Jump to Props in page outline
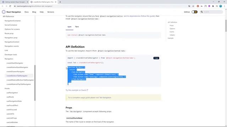 (x=172, y=25)
